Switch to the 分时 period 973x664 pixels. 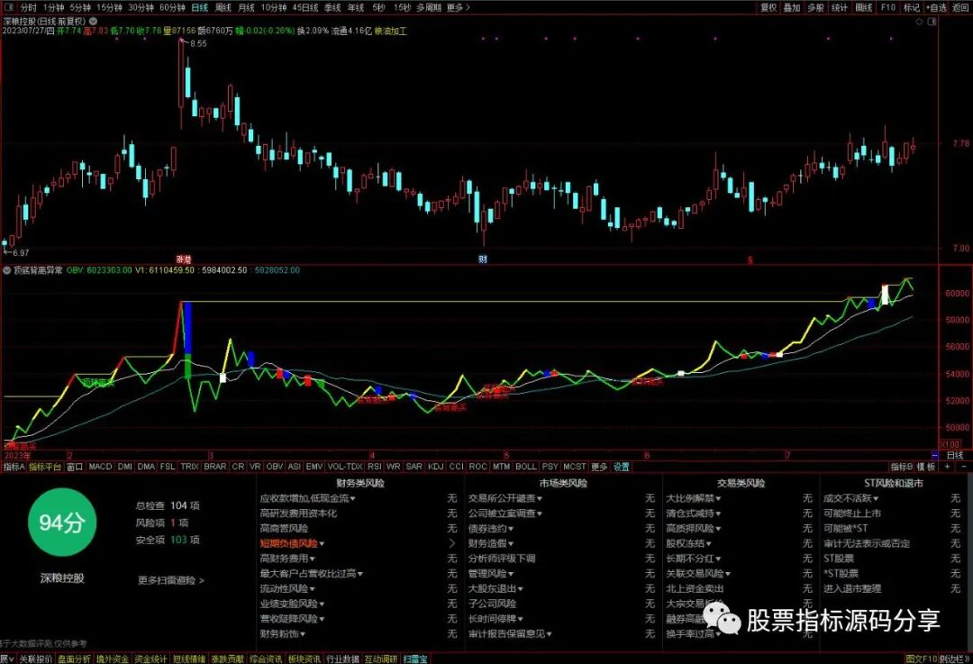point(29,7)
